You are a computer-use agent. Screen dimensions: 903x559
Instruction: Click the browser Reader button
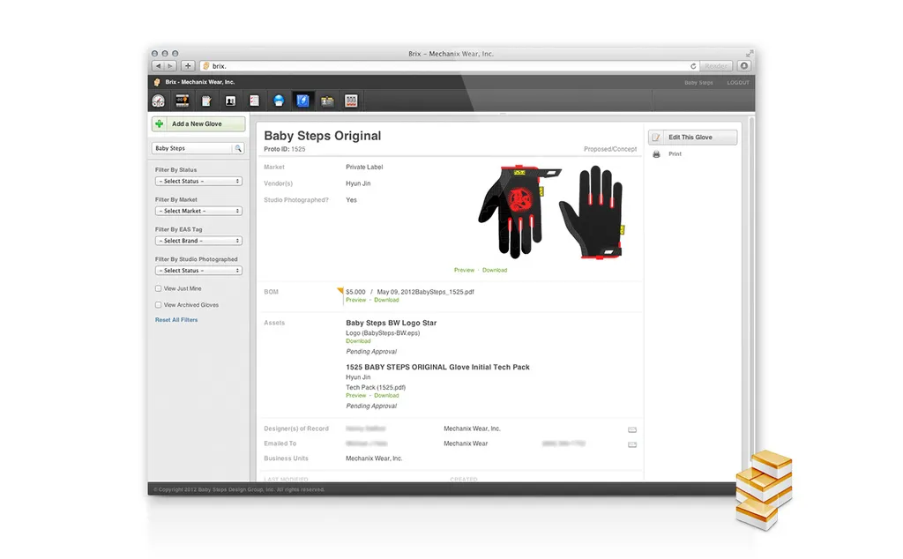coord(716,66)
